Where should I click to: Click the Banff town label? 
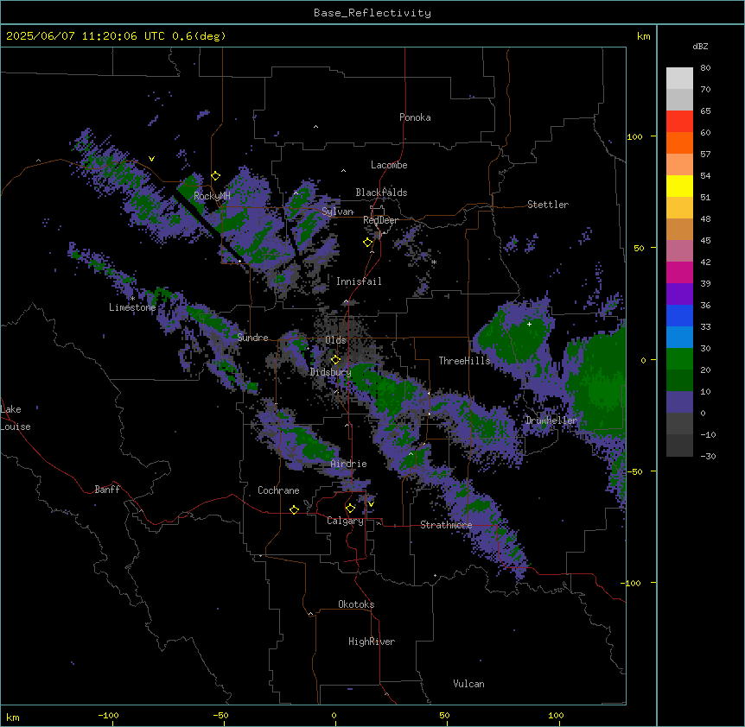(107, 490)
